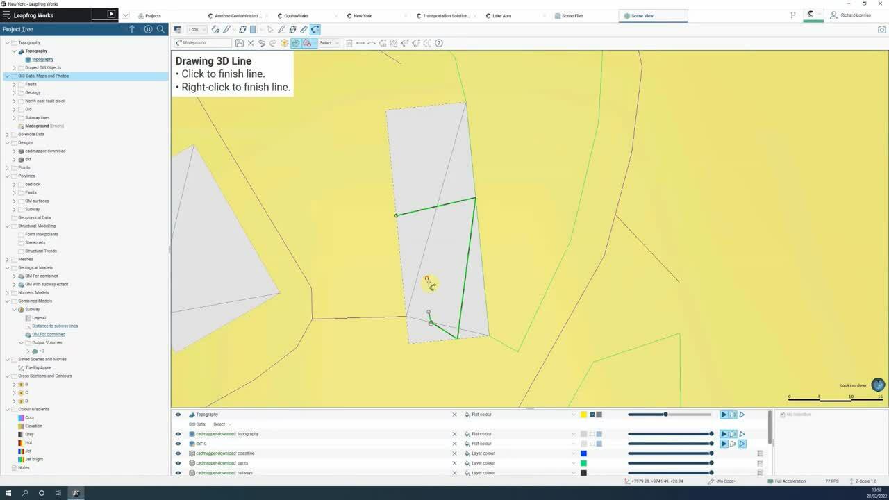Pause processing with the pause icon
The width and height of the screenshot is (889, 500).
tap(148, 29)
